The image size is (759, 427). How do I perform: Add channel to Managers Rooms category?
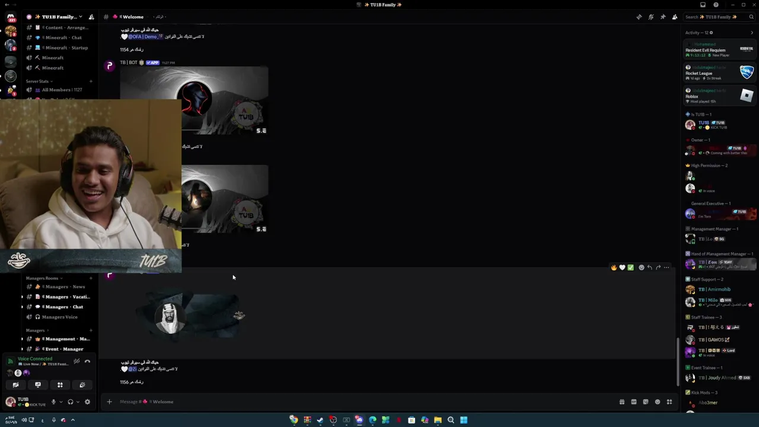pos(91,278)
